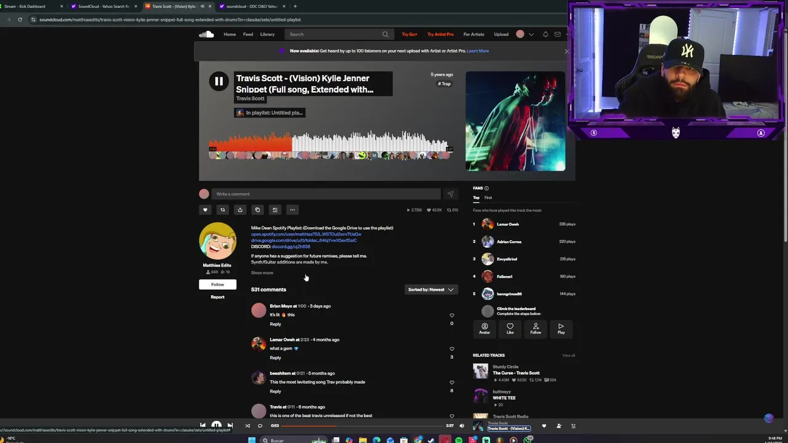Click the FANS info icon
The image size is (788, 443).
486,188
